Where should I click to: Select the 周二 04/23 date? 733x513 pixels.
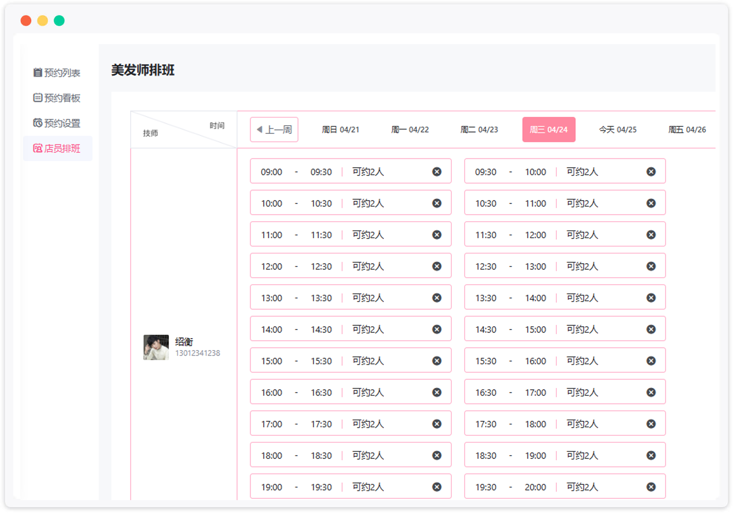pos(479,130)
